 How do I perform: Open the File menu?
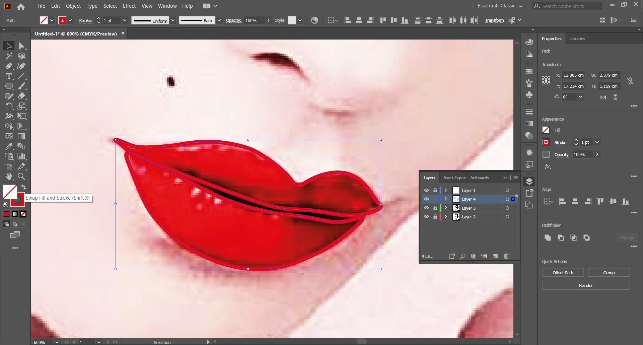click(41, 6)
